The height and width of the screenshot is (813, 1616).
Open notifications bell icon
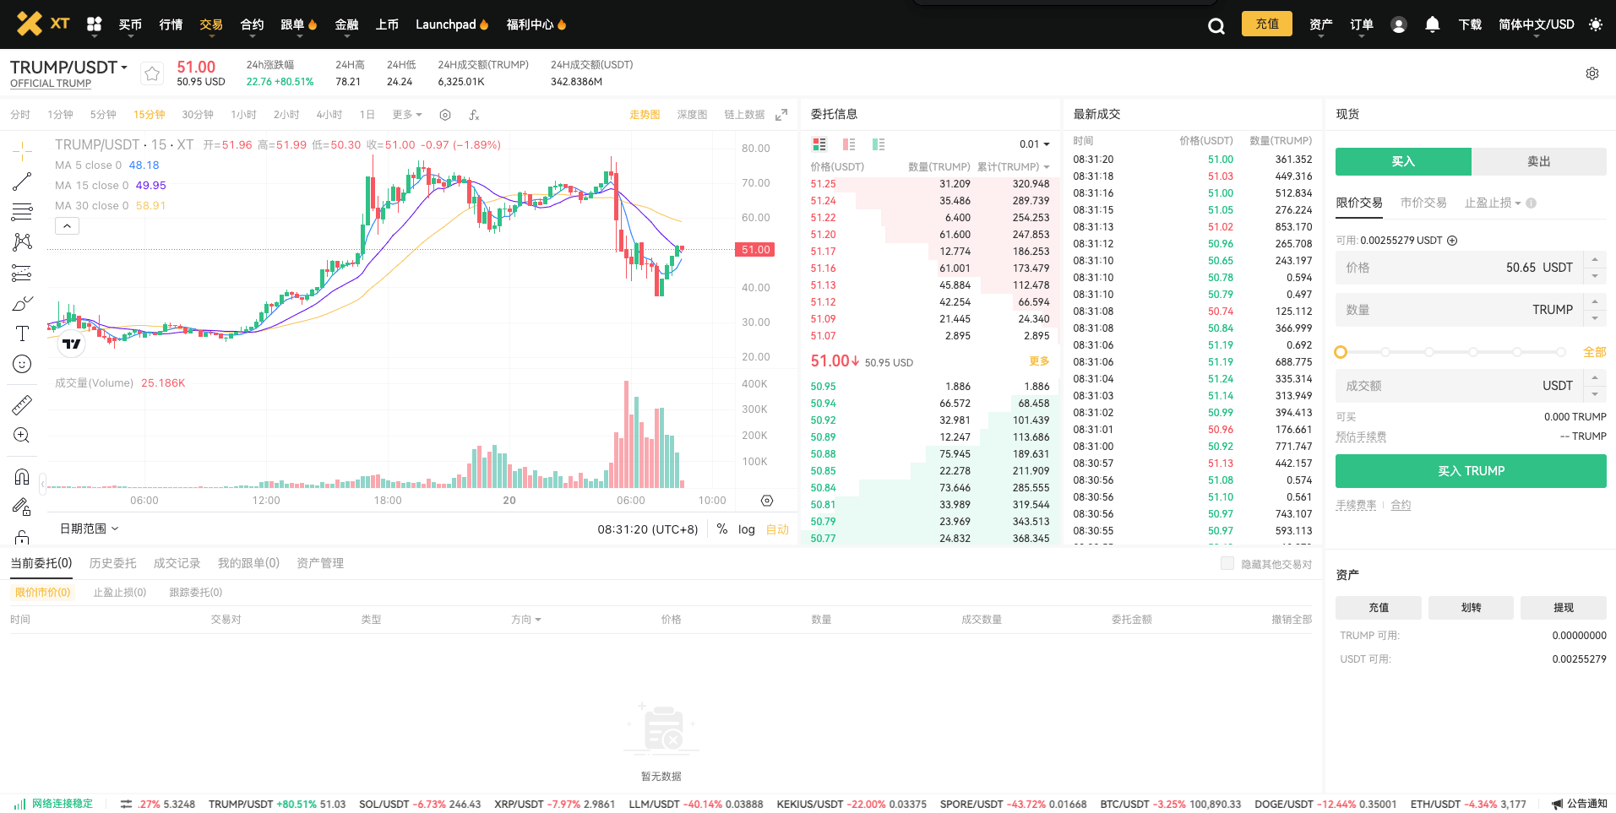1432,24
